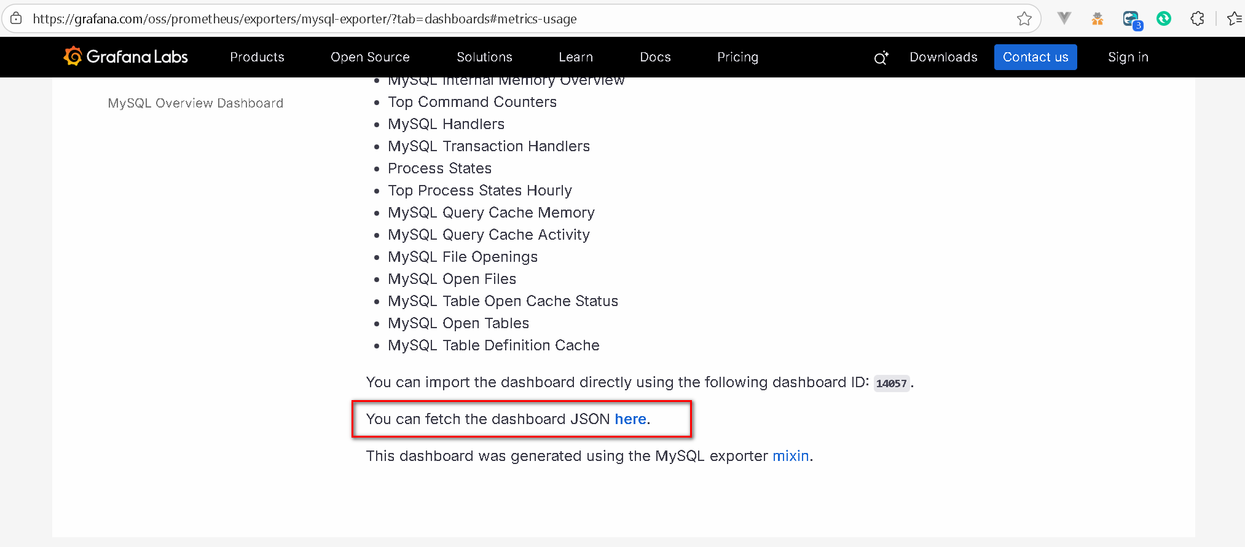The width and height of the screenshot is (1245, 547).
Task: Click 'MySQL File Openings' list item
Action: tap(463, 257)
